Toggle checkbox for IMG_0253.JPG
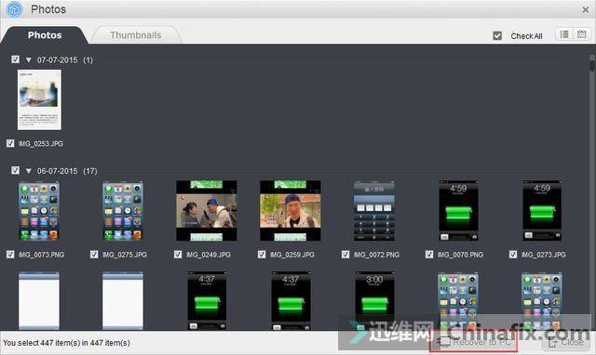The height and width of the screenshot is (355, 596). point(10,143)
